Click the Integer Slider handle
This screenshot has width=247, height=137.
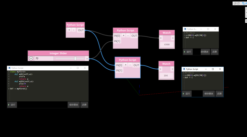click(x=75, y=58)
